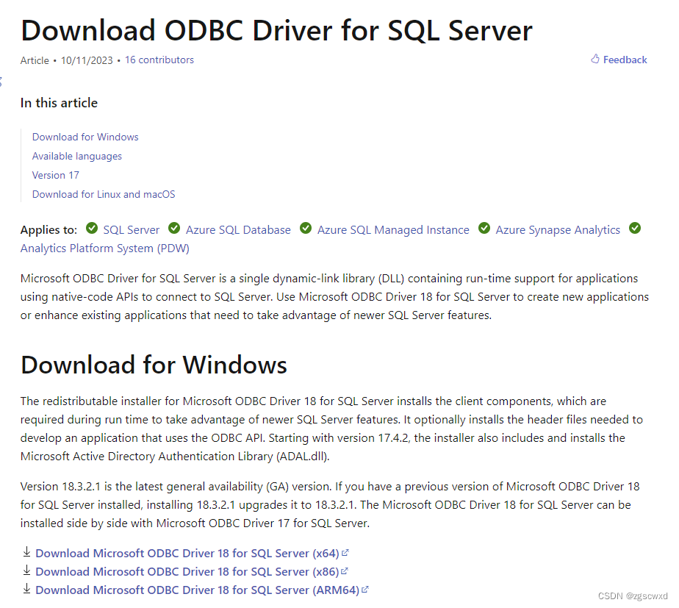Download ODBC Driver 18 (ARM64) link
679x608 pixels.
[198, 590]
